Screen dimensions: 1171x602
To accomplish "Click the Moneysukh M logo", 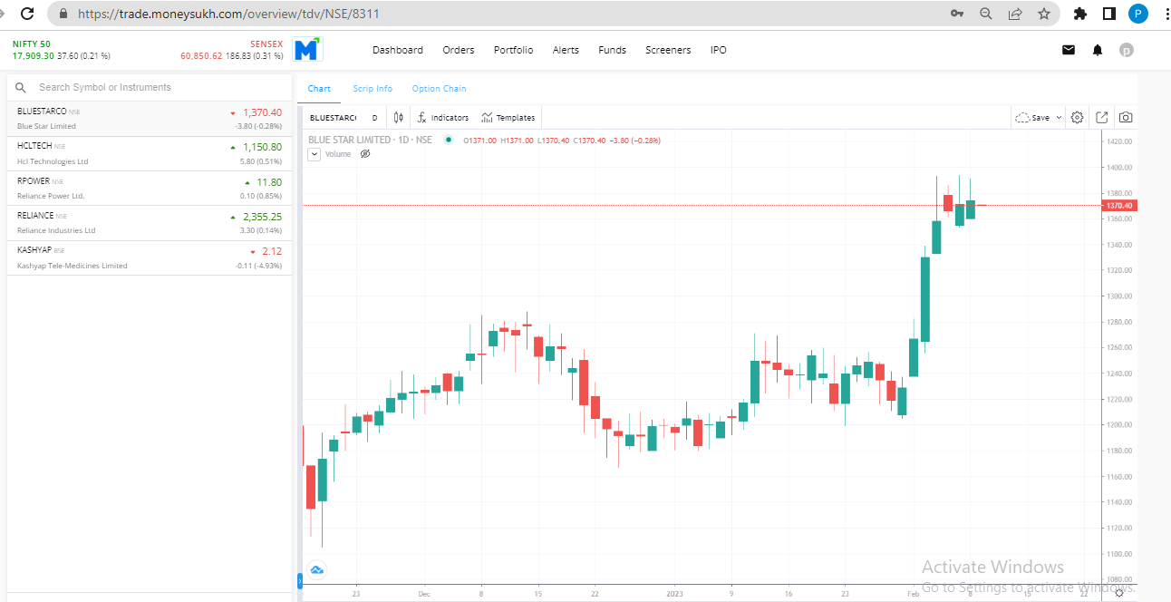I will [308, 50].
